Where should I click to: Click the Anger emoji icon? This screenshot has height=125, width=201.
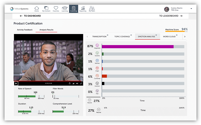97,68
